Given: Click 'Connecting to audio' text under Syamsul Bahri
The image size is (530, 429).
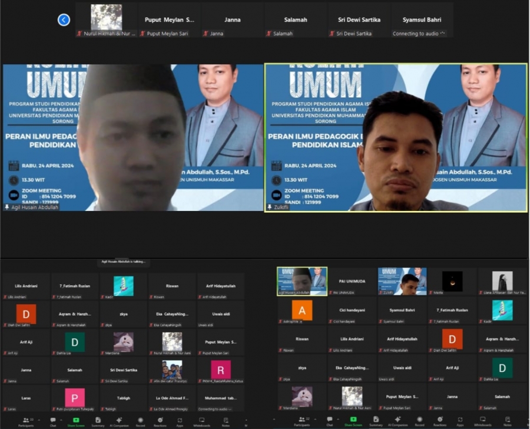Looking at the screenshot, I should (415, 34).
